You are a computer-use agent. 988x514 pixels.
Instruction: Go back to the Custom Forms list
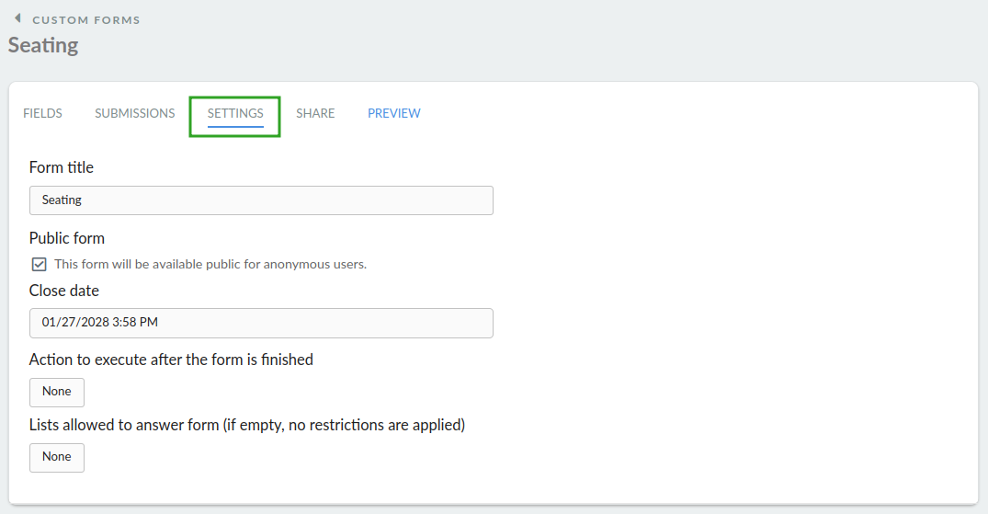tap(86, 20)
